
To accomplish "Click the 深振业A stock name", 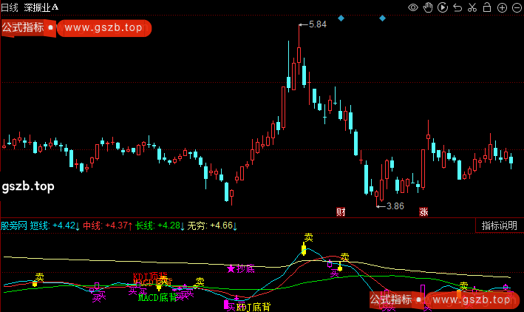I will coord(41,7).
